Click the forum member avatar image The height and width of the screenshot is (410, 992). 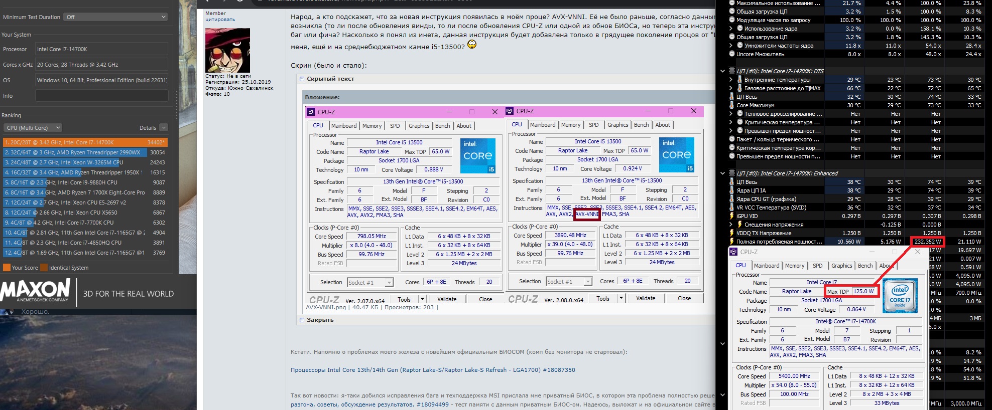click(227, 50)
